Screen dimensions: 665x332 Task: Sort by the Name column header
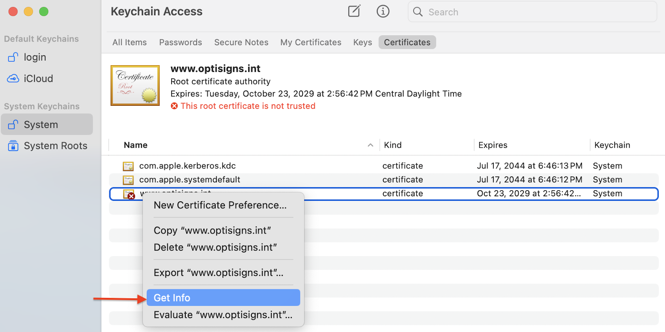[x=135, y=145]
